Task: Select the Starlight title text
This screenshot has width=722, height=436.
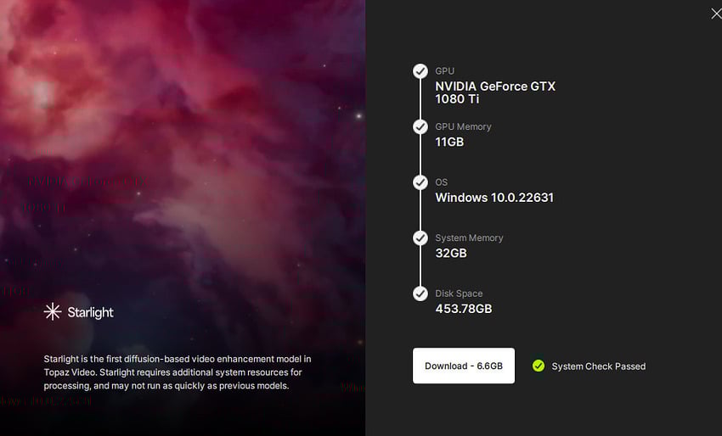Action: pyautogui.click(x=90, y=312)
